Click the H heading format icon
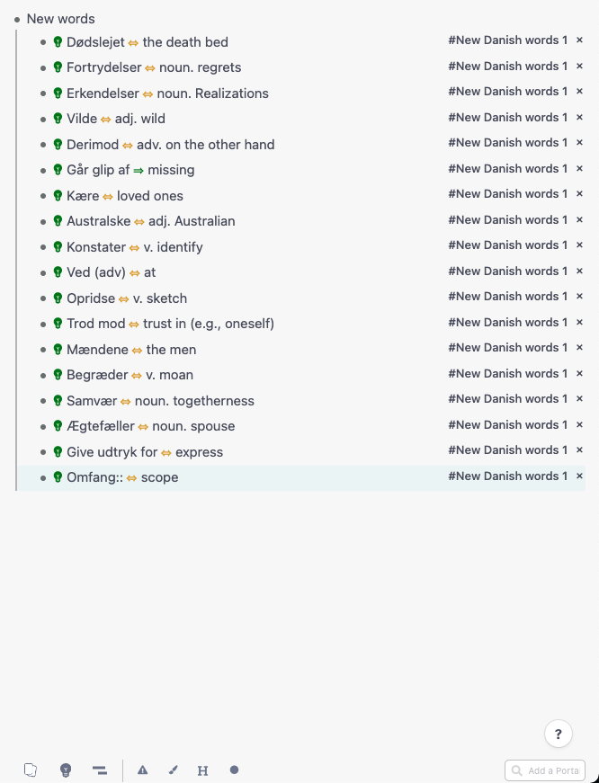This screenshot has width=599, height=783. (x=202, y=770)
